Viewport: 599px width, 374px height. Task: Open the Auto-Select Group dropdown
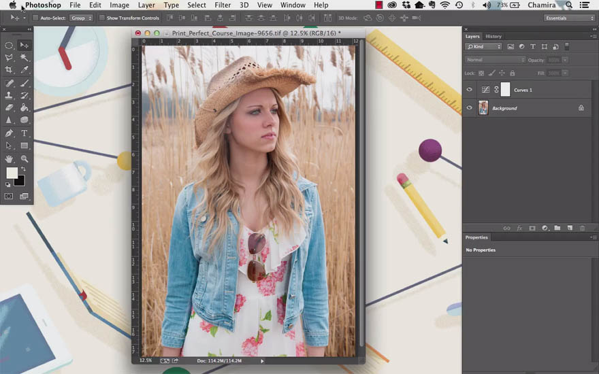point(81,18)
